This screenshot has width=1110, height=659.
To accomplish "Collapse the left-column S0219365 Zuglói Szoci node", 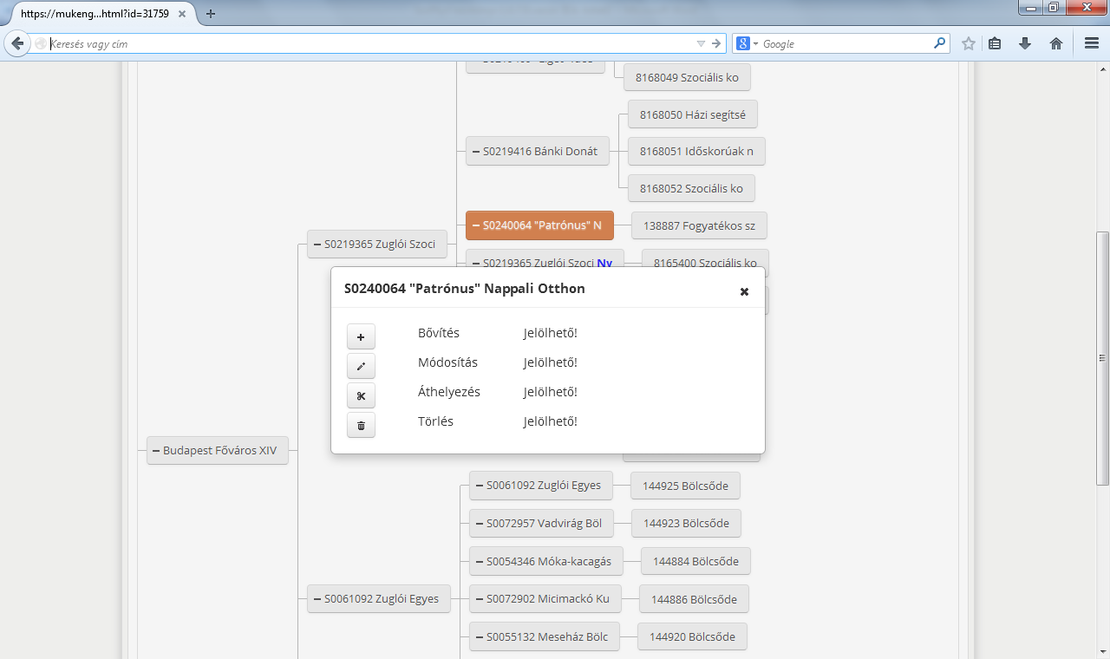I will [317, 245].
